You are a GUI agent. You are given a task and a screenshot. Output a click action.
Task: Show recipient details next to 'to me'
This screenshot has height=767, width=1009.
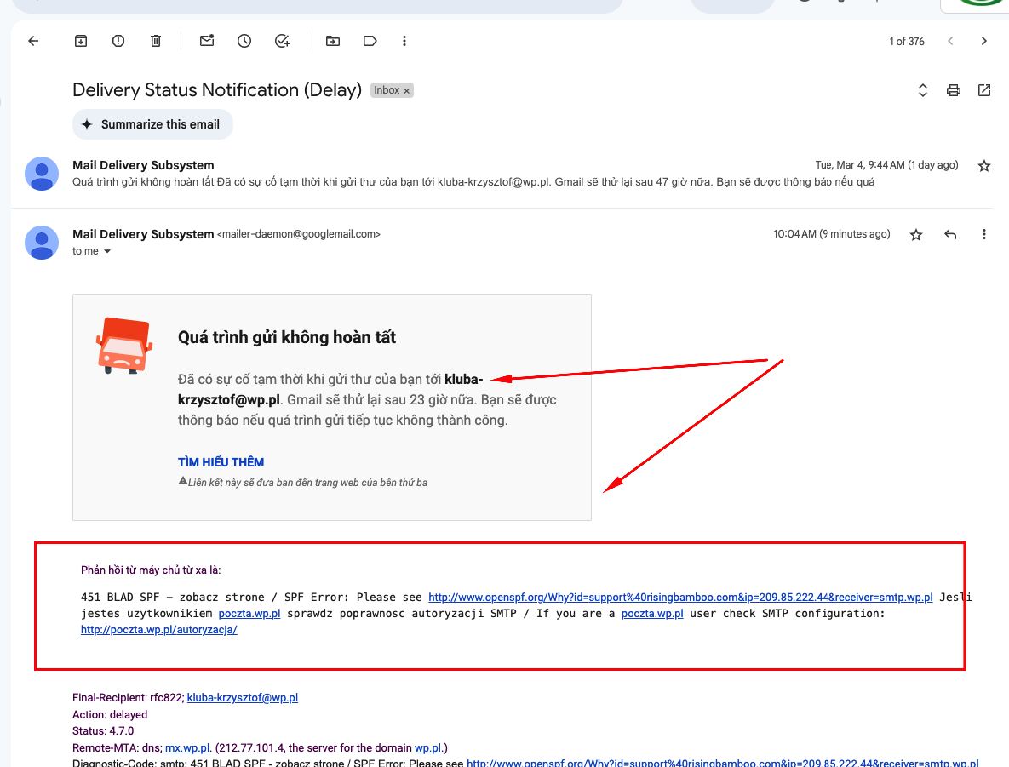tap(107, 252)
